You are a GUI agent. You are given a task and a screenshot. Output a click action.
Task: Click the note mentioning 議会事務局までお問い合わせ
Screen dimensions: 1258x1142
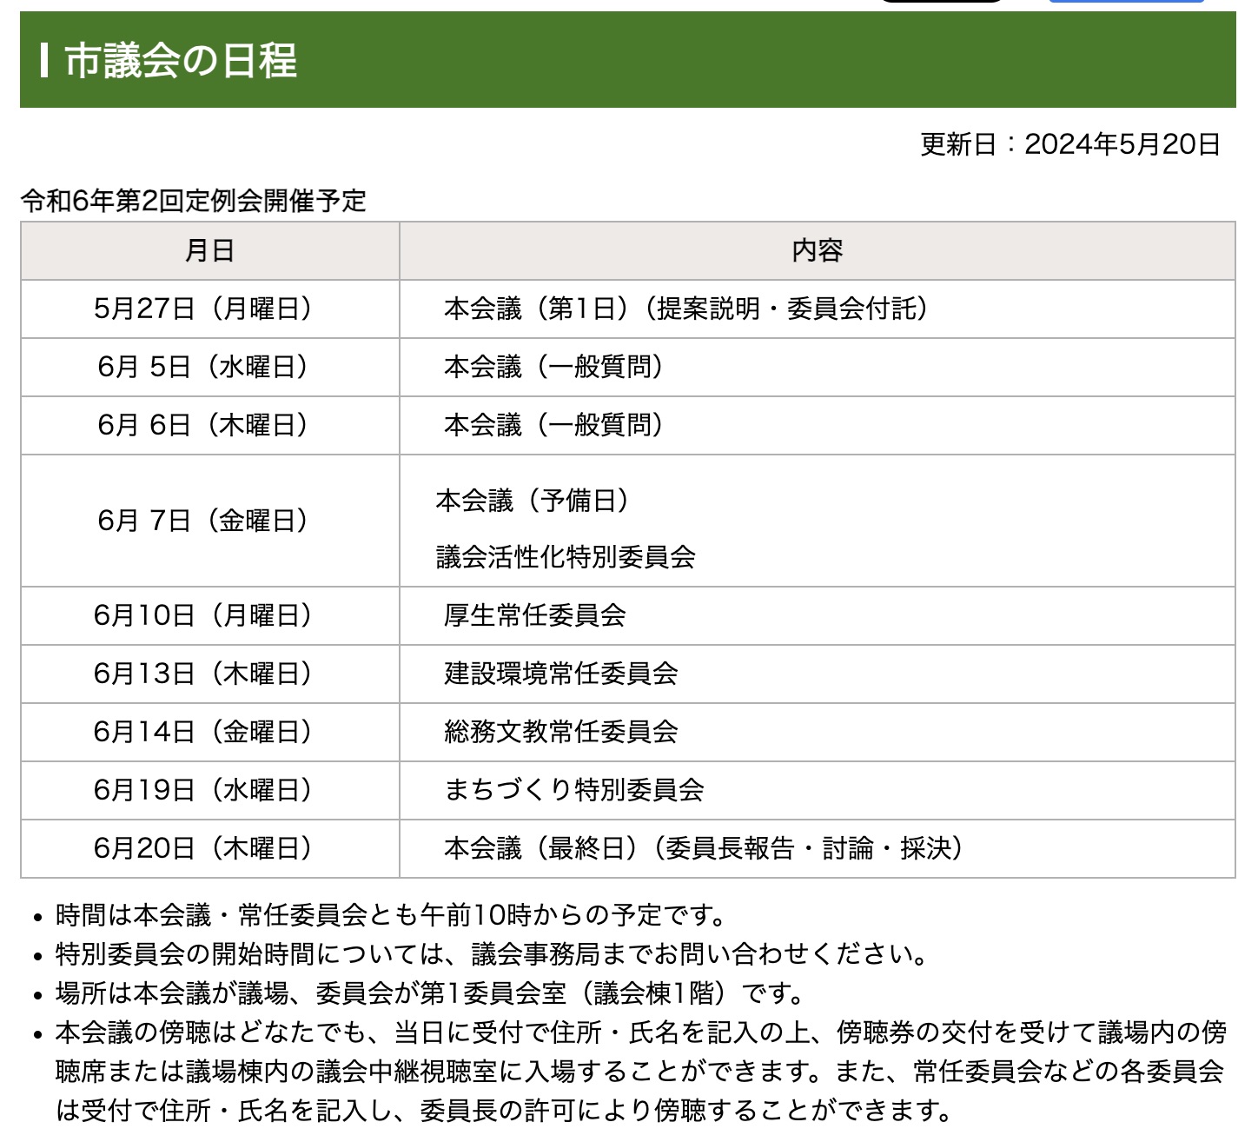pos(492,954)
